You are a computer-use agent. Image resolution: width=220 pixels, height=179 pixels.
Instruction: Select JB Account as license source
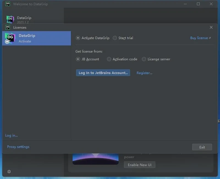click(78, 59)
